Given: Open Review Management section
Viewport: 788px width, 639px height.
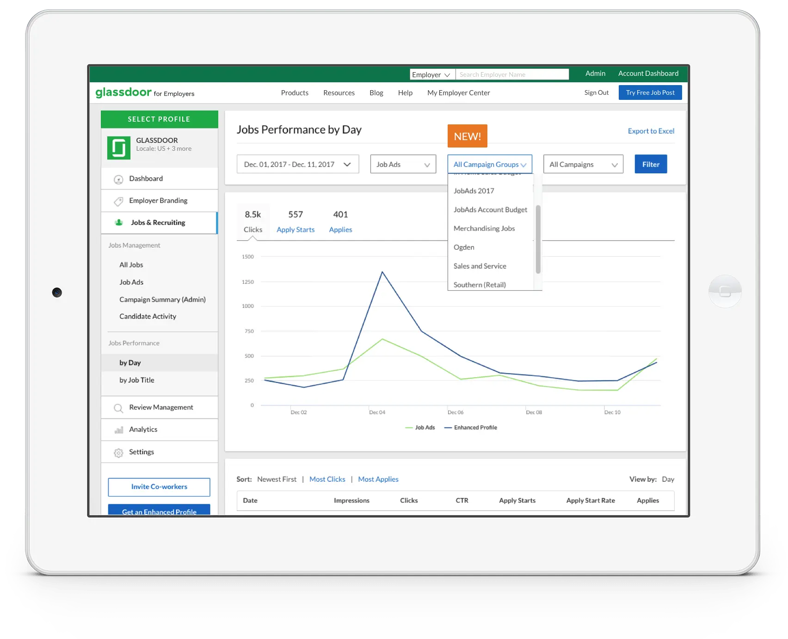Looking at the screenshot, I should tap(159, 407).
